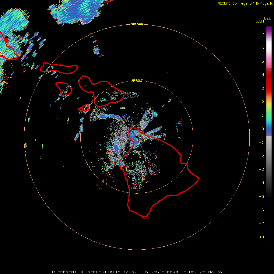Select the -2 dB tick on the color scale

point(262,156)
